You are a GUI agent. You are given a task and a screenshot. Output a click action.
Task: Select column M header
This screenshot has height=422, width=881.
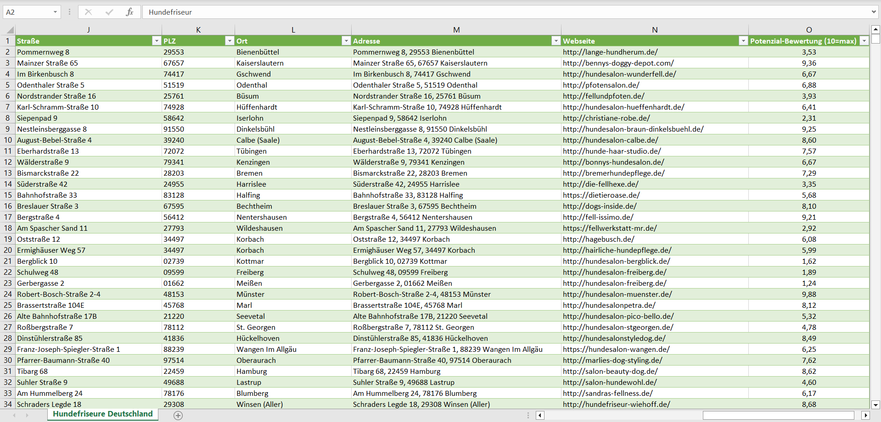(456, 30)
